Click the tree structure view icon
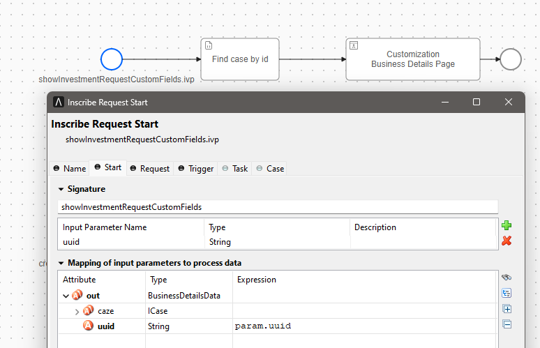 pyautogui.click(x=507, y=293)
